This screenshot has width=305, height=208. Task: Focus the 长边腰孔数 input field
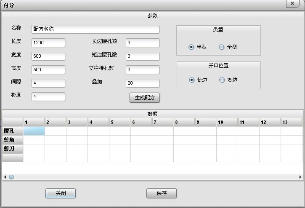143,43
